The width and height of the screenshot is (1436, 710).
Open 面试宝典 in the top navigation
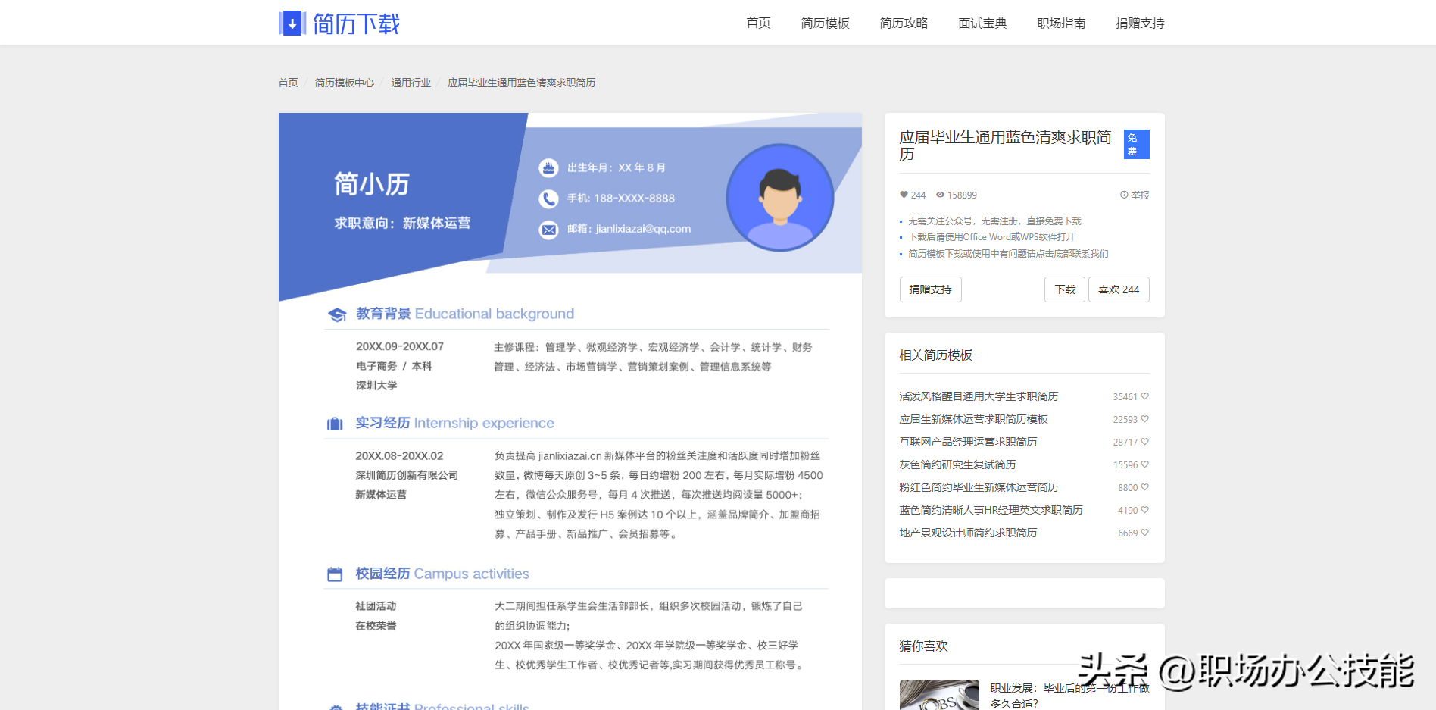click(x=982, y=23)
